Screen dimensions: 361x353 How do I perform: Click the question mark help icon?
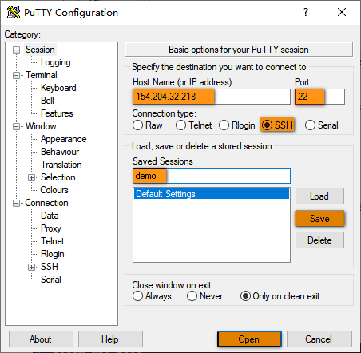click(x=306, y=12)
